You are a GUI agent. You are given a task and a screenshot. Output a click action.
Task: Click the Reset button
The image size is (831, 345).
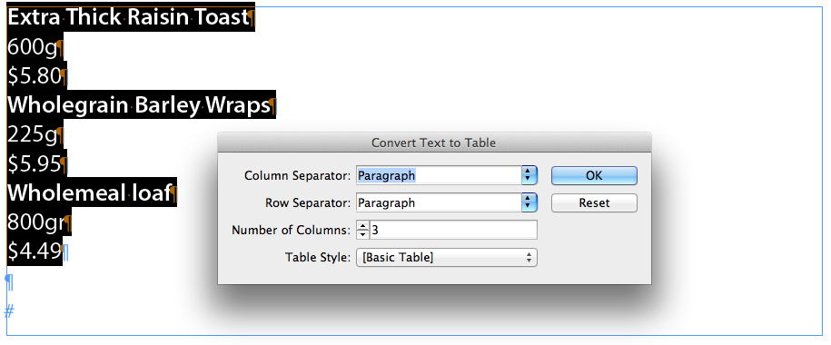(594, 203)
